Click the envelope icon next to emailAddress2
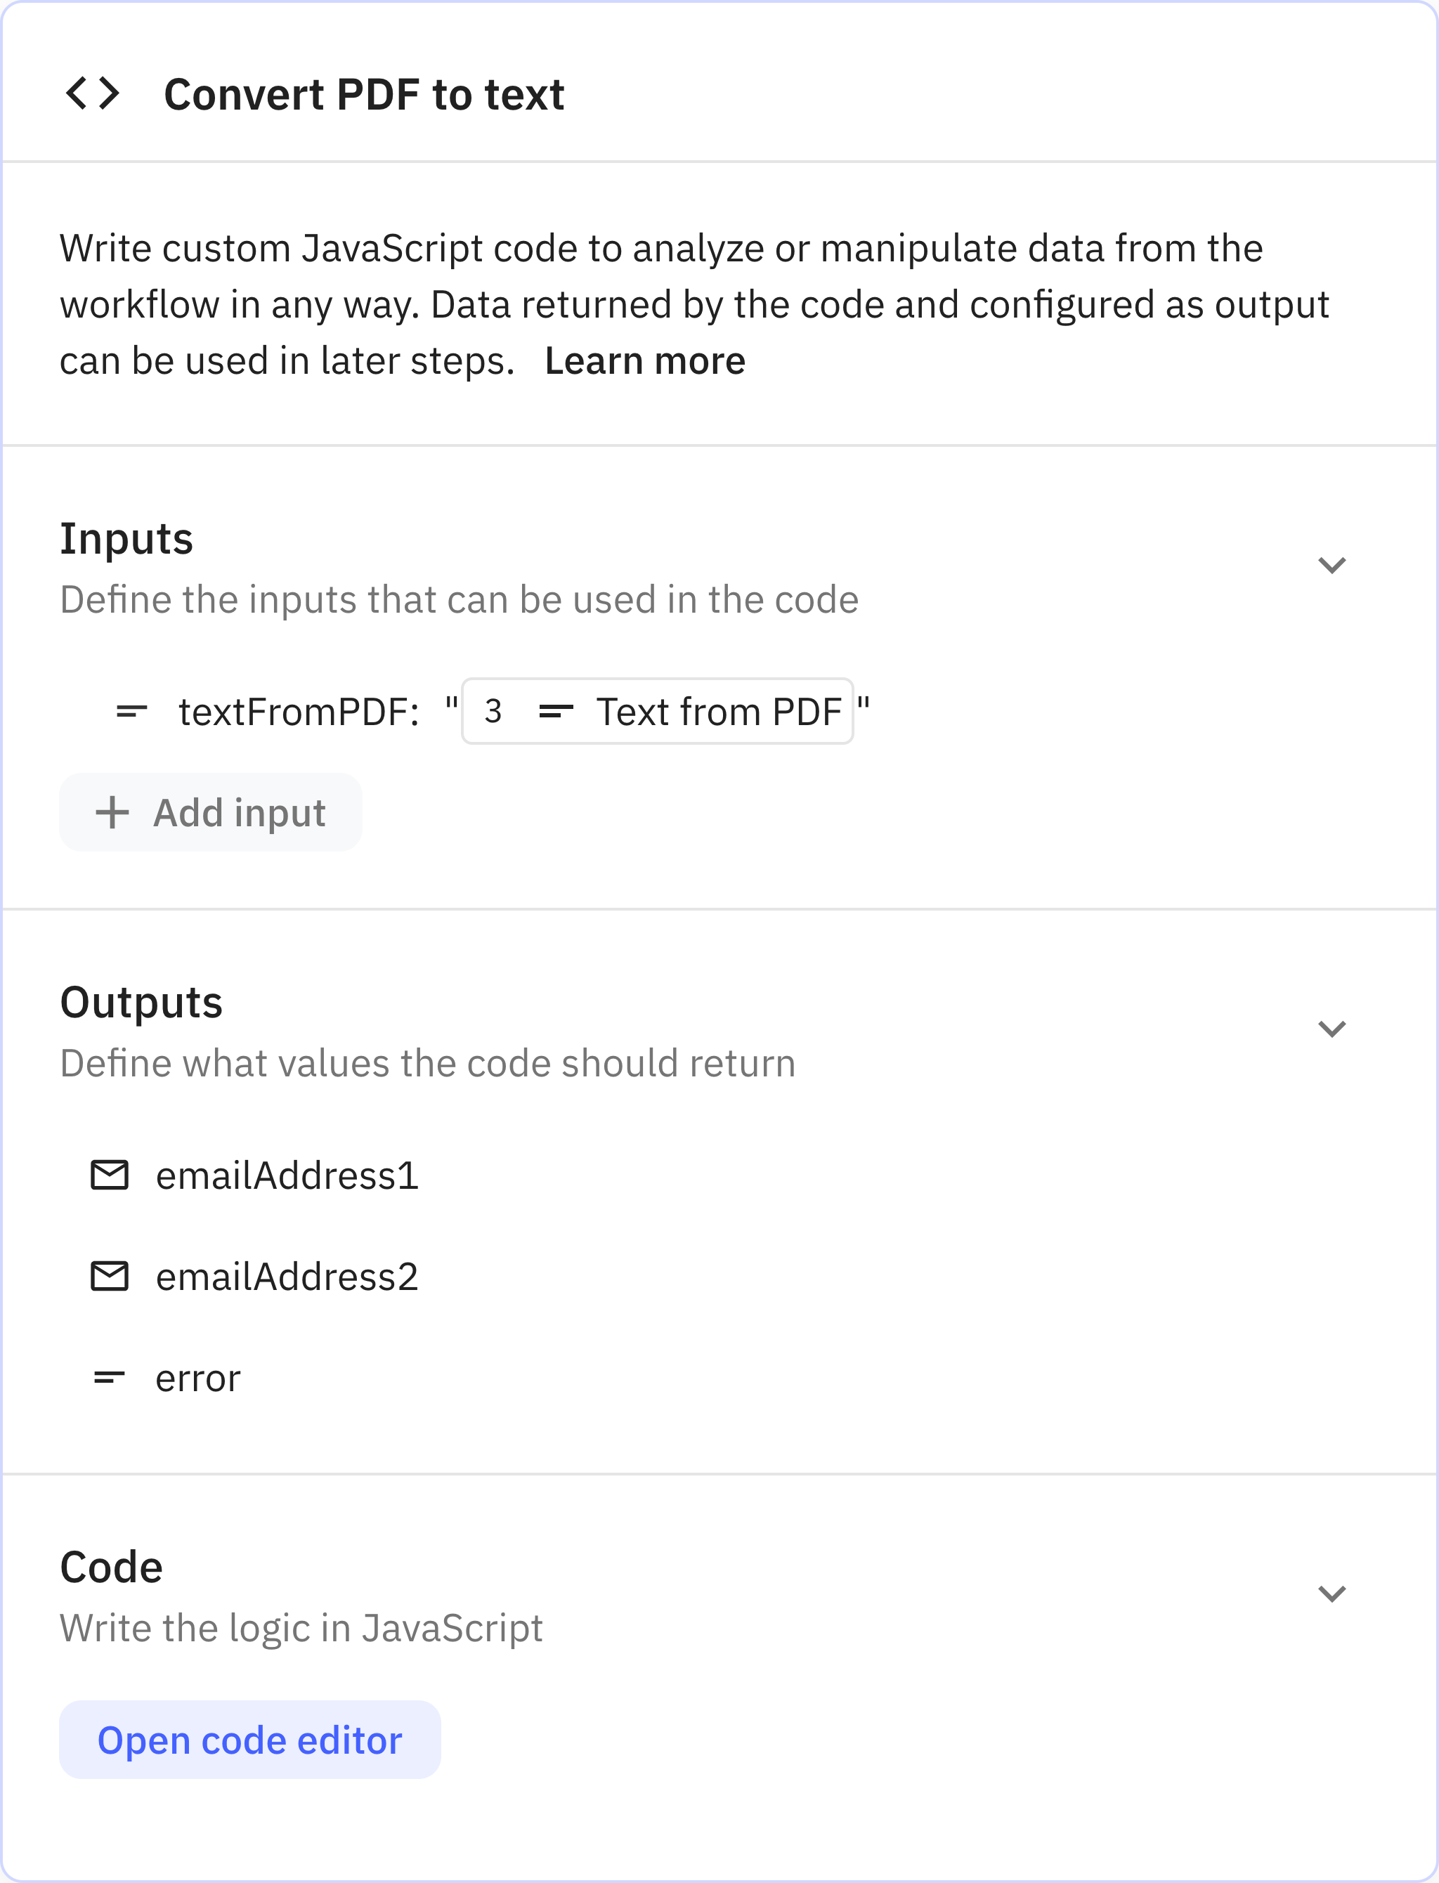The image size is (1439, 1883). coord(109,1276)
